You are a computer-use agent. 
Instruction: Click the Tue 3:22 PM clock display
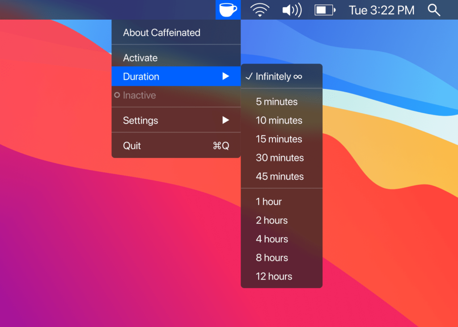pos(381,9)
